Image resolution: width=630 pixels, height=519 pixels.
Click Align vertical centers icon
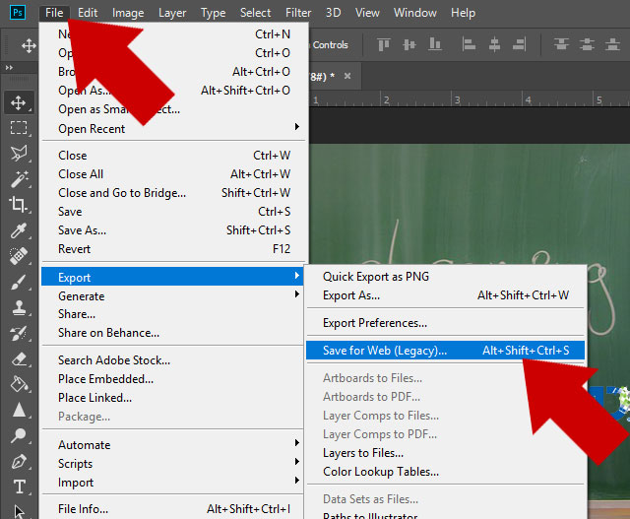(409, 44)
